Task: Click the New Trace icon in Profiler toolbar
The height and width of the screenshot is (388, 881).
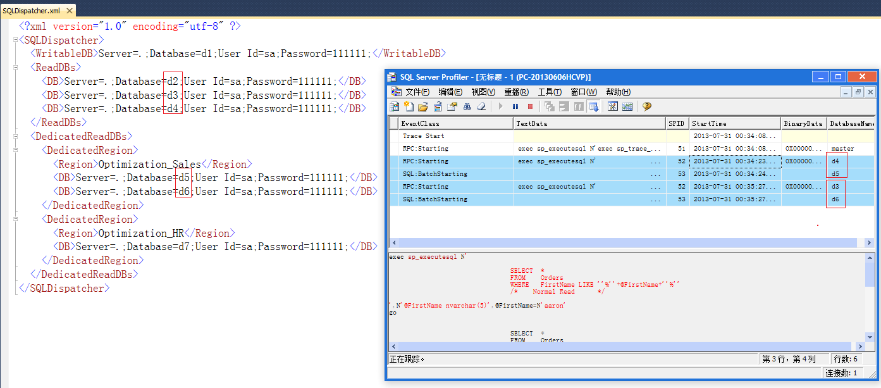Action: click(395, 106)
